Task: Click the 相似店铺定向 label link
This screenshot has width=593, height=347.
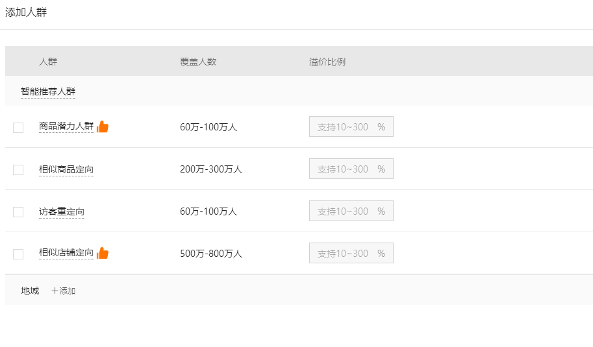Action: [x=66, y=252]
